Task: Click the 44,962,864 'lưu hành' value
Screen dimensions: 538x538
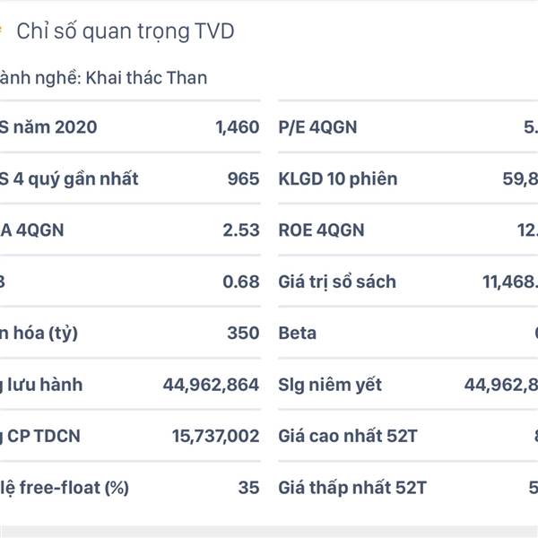Action: tap(211, 385)
